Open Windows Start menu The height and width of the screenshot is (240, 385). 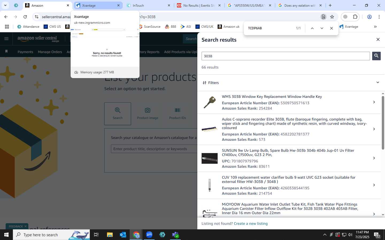point(6,235)
